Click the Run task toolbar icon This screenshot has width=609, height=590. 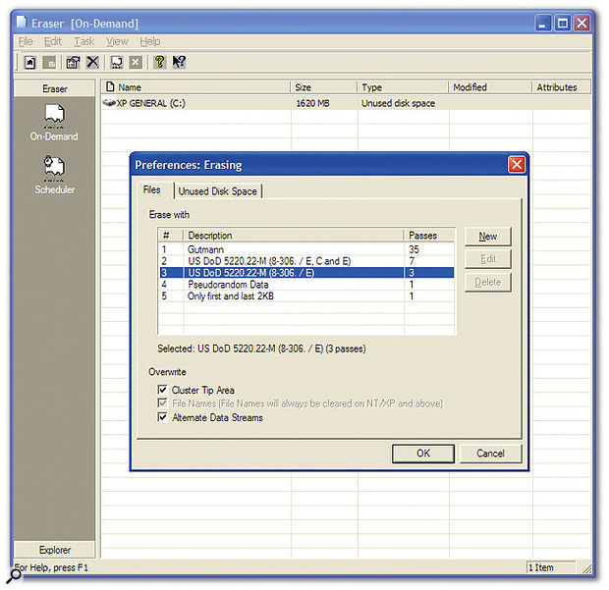click(x=116, y=62)
